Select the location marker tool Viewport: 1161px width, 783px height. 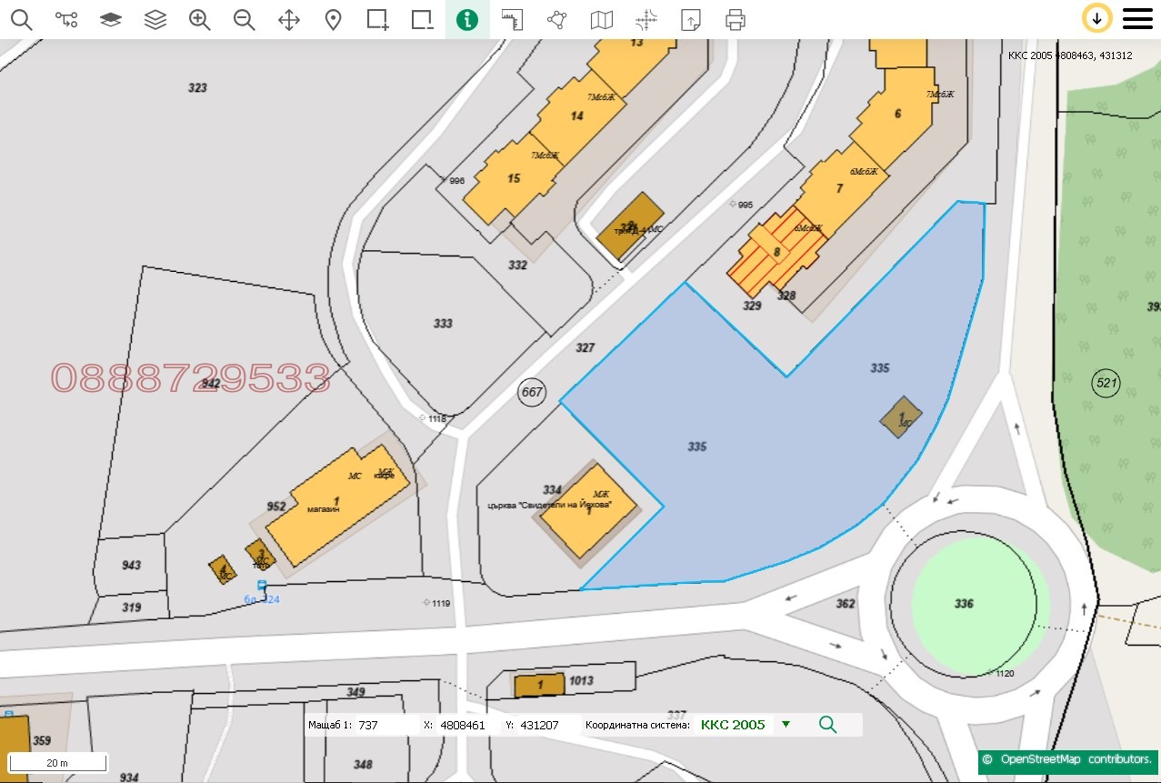coord(333,18)
